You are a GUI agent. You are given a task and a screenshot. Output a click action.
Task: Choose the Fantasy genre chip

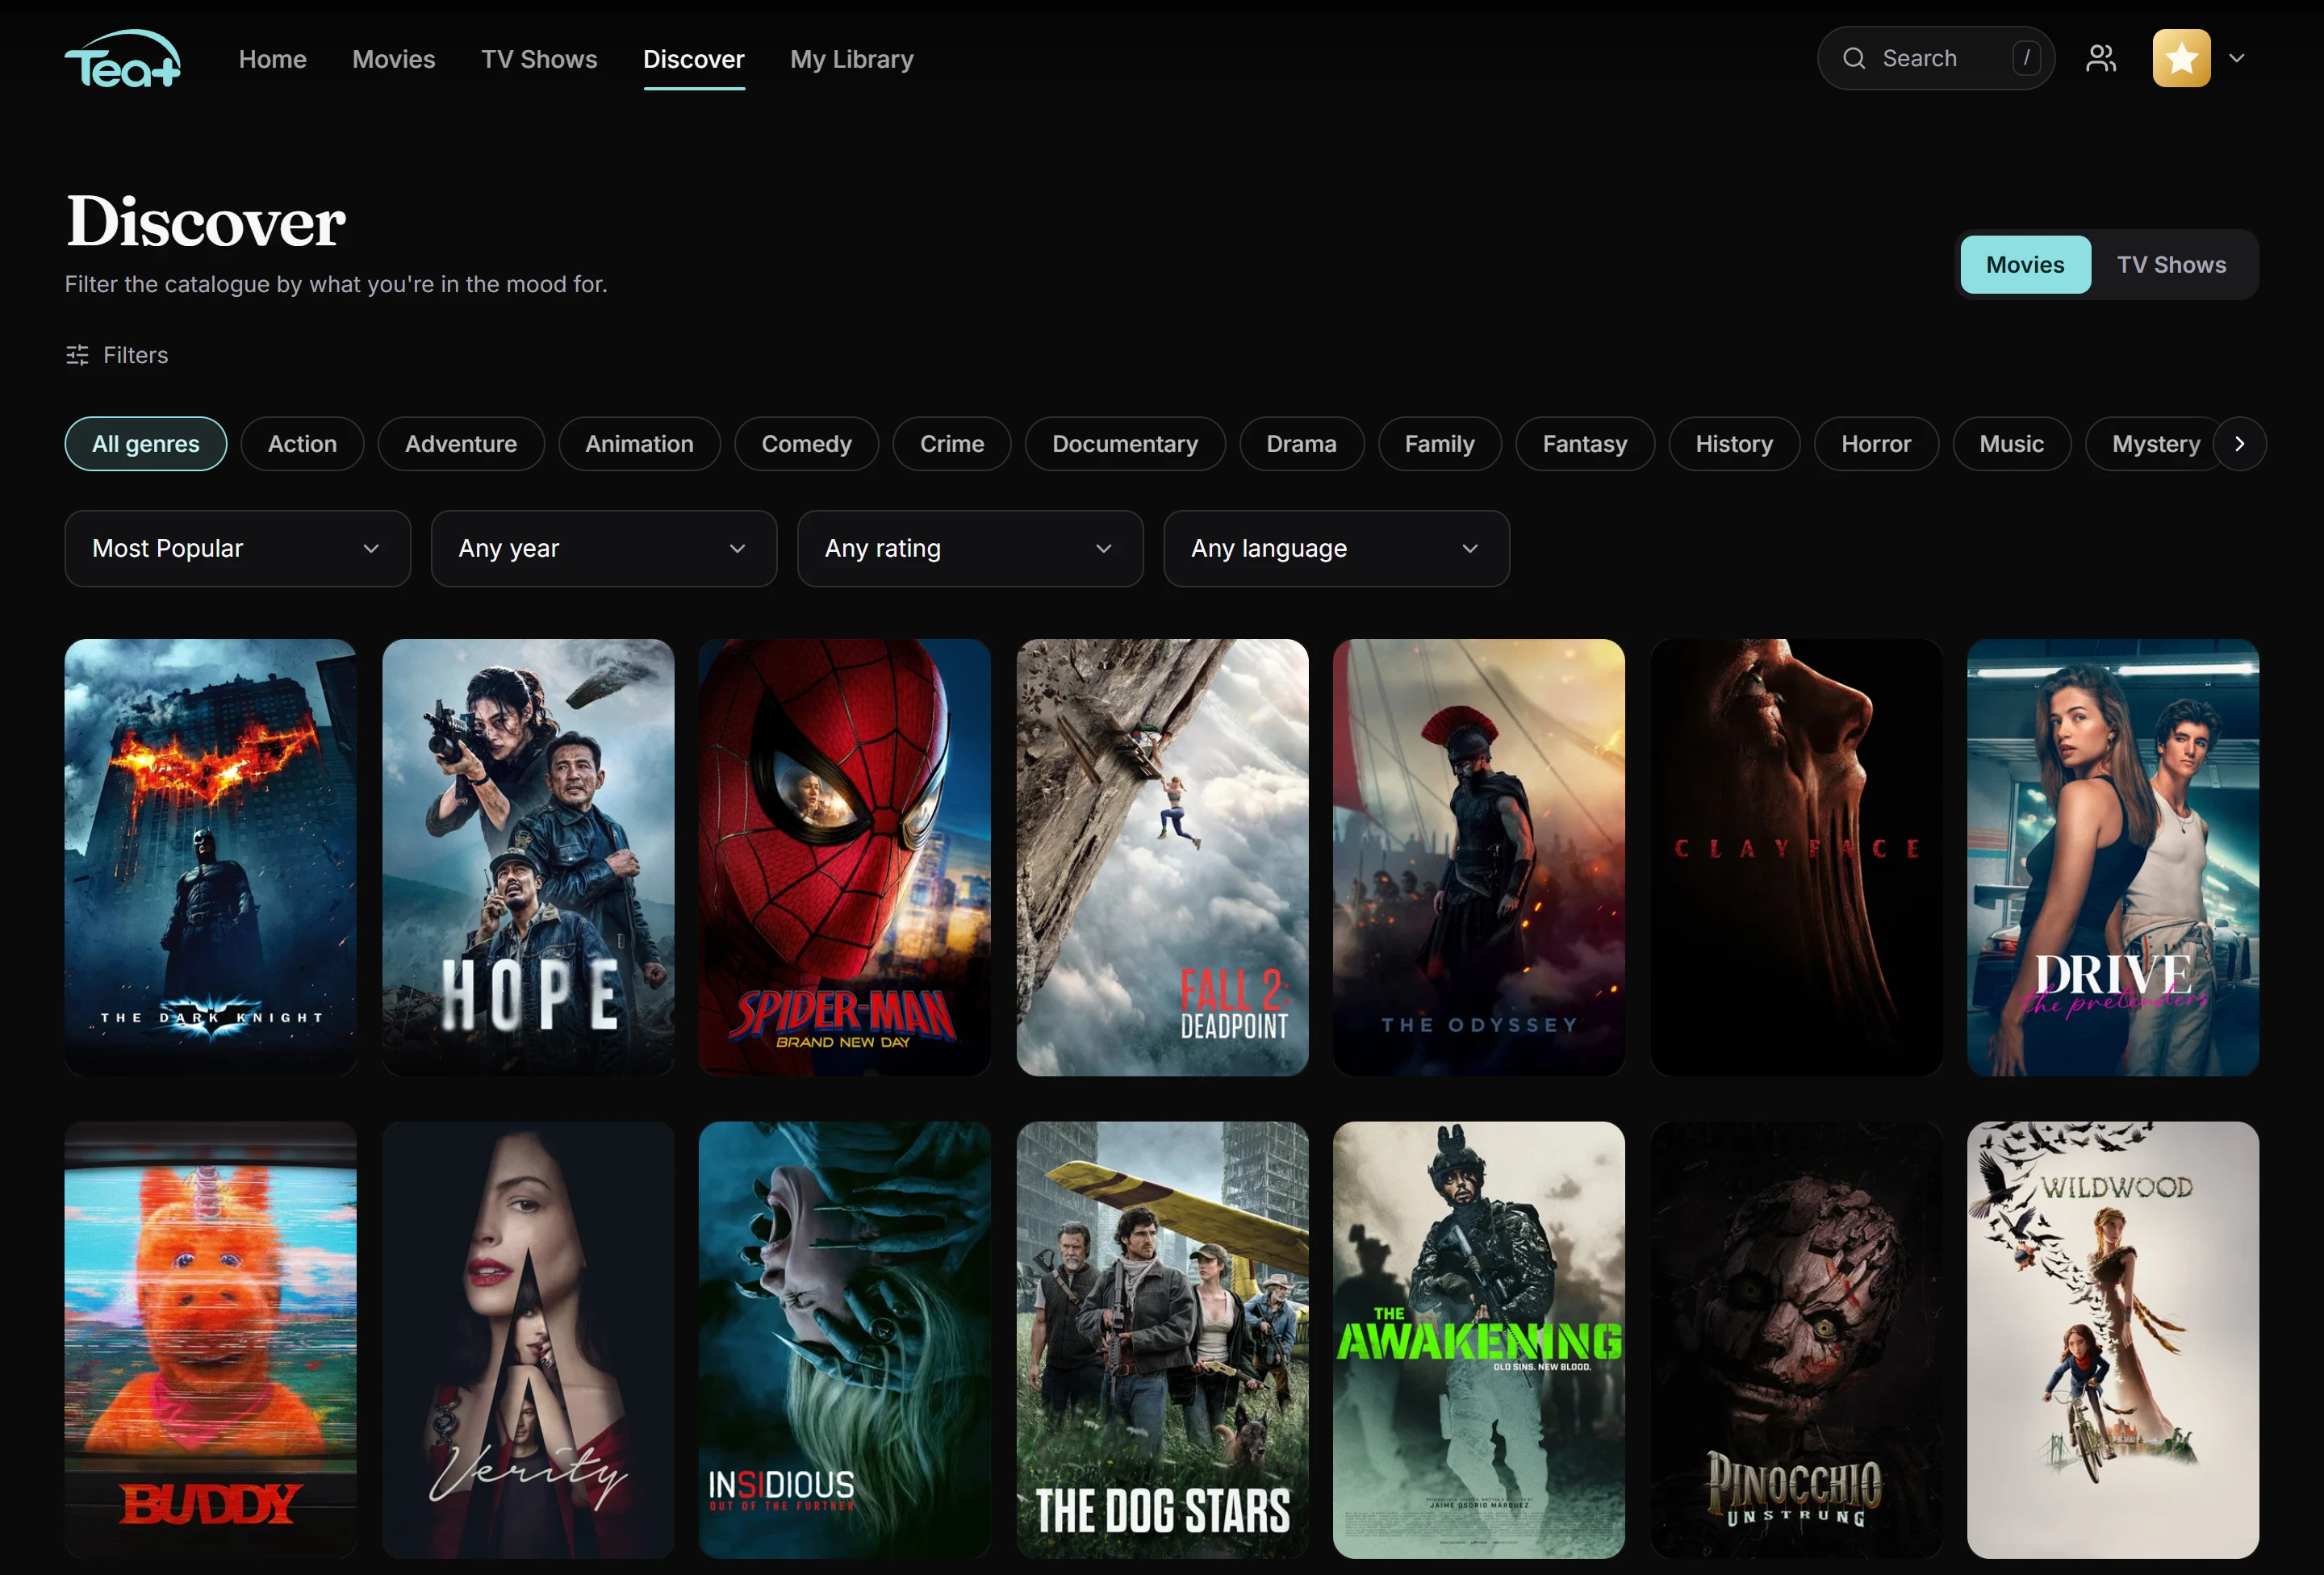pyautogui.click(x=1584, y=443)
